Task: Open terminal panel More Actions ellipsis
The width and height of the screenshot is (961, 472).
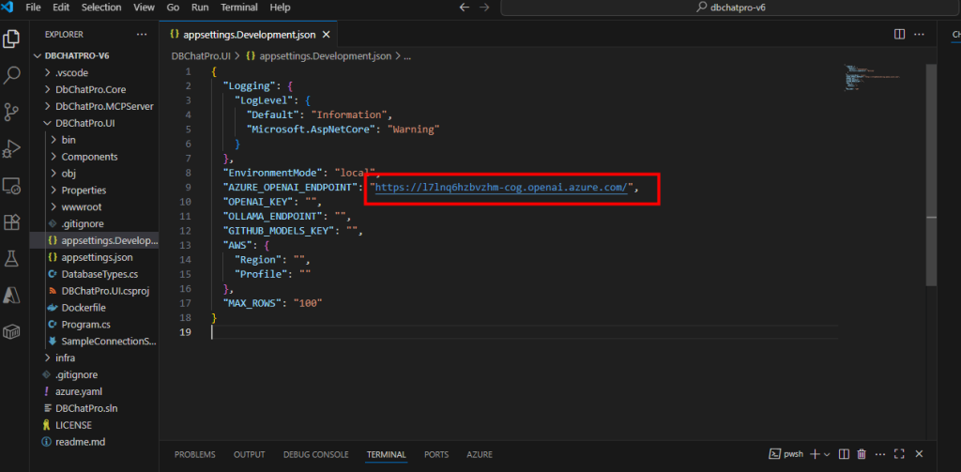Action: 880,454
